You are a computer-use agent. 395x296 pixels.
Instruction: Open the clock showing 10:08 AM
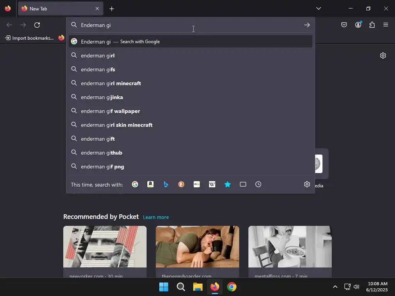click(377, 287)
